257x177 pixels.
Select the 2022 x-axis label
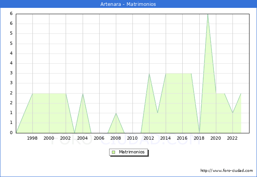coord(232,138)
